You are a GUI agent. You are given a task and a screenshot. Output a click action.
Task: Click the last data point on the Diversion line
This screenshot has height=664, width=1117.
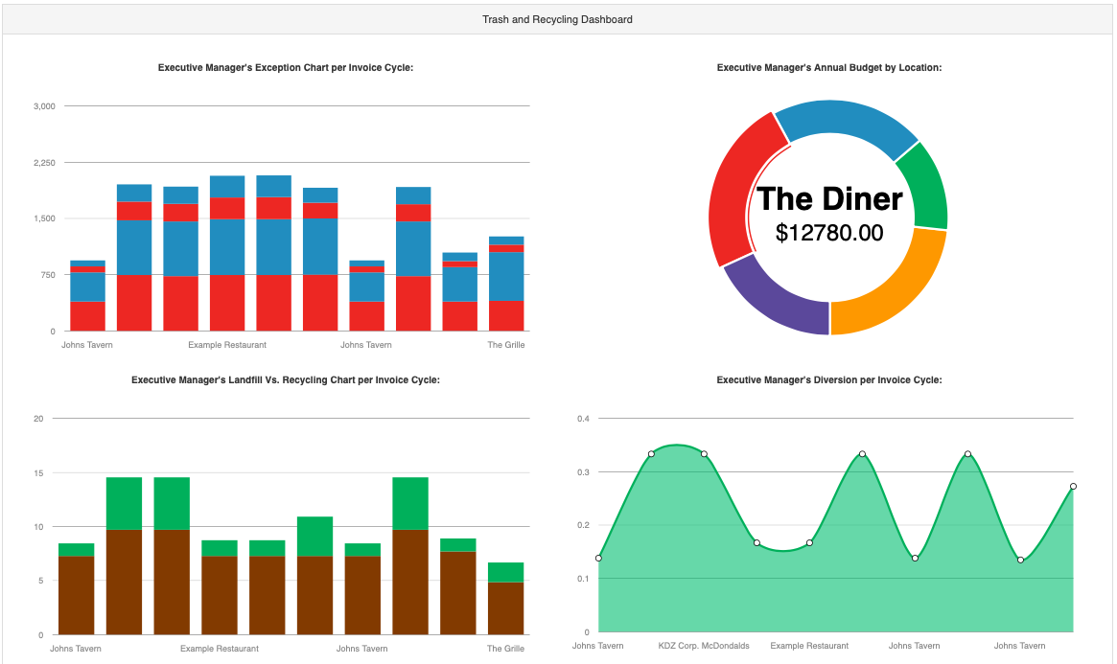pos(1073,486)
